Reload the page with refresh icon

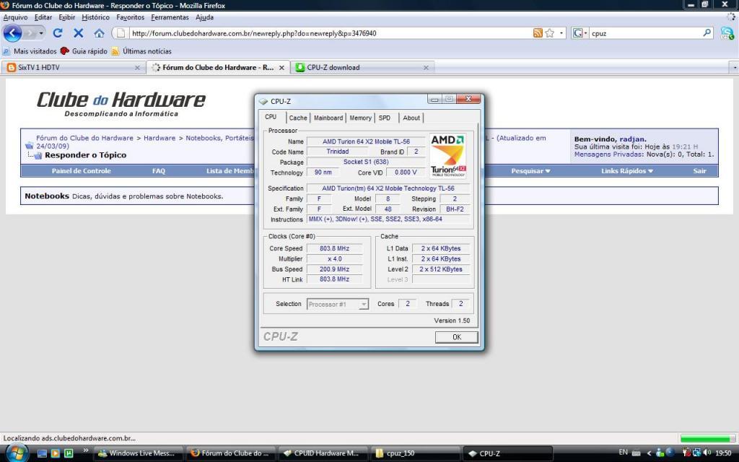(58, 33)
